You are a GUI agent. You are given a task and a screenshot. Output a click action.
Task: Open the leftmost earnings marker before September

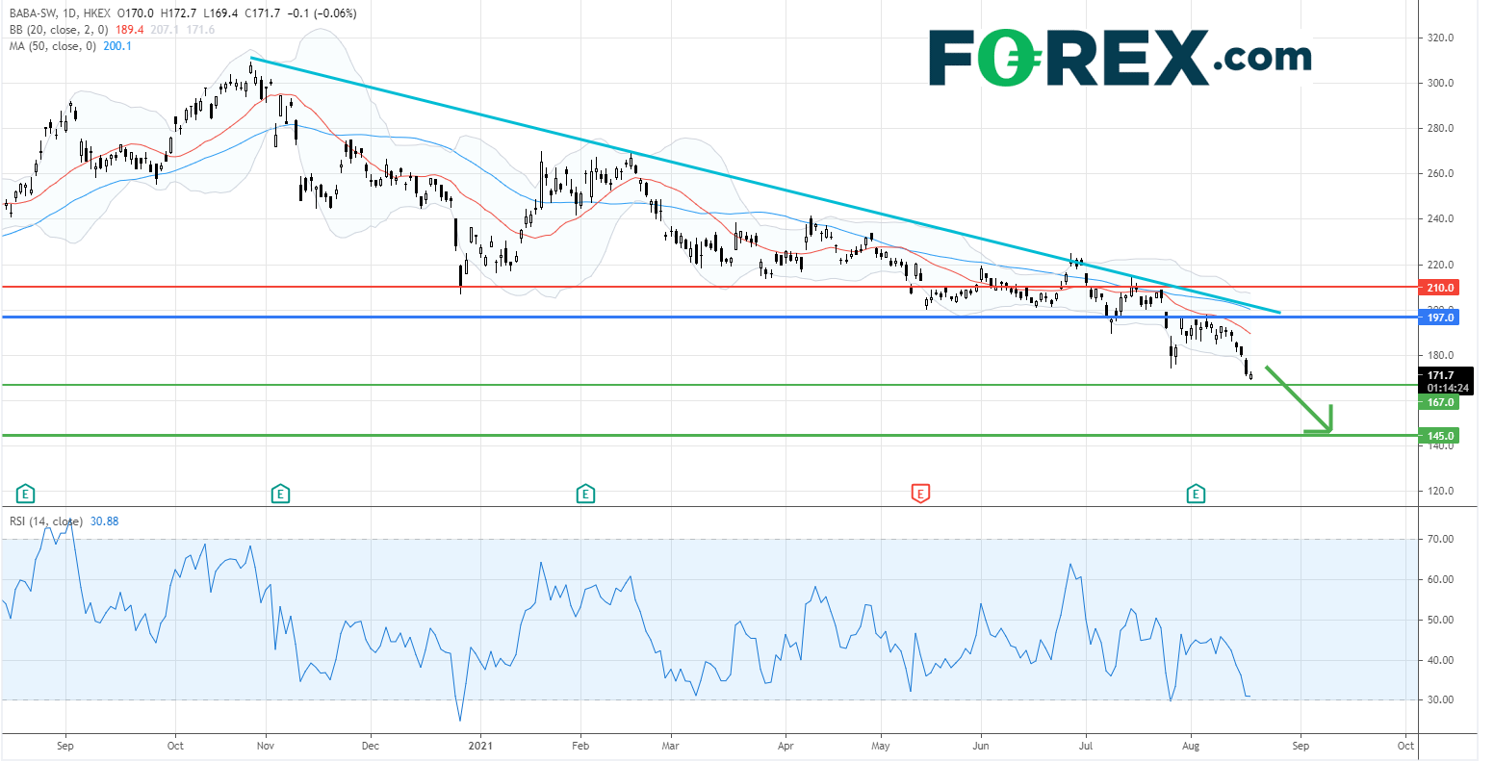coord(26,495)
